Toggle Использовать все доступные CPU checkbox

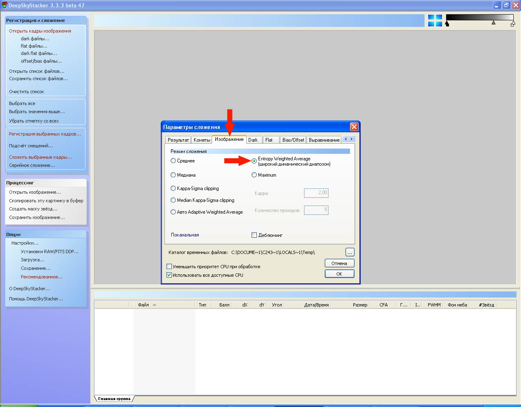point(169,275)
